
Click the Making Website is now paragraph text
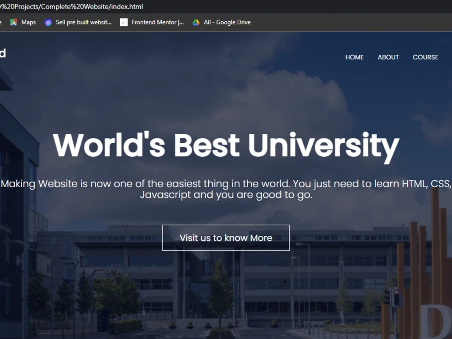coord(226,189)
